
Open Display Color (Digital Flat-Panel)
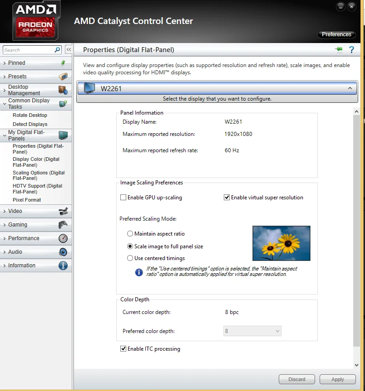[x=36, y=162]
